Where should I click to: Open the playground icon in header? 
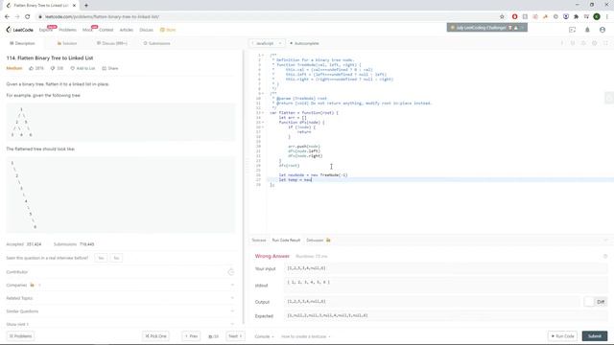(x=572, y=30)
